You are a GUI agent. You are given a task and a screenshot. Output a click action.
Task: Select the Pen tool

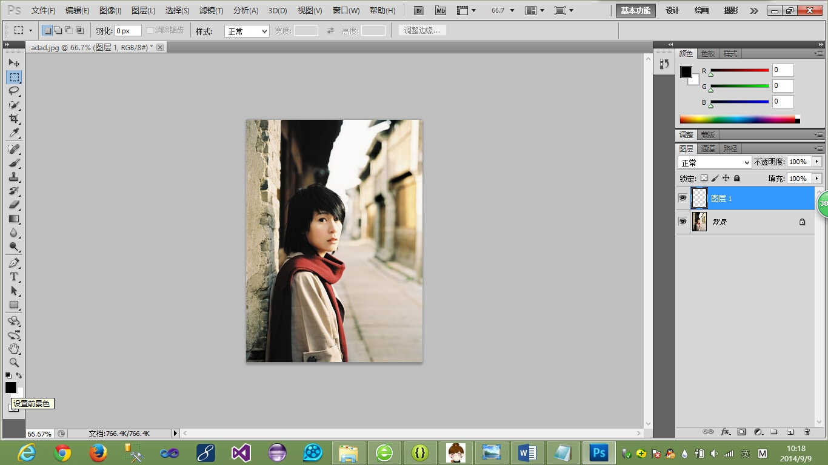14,263
